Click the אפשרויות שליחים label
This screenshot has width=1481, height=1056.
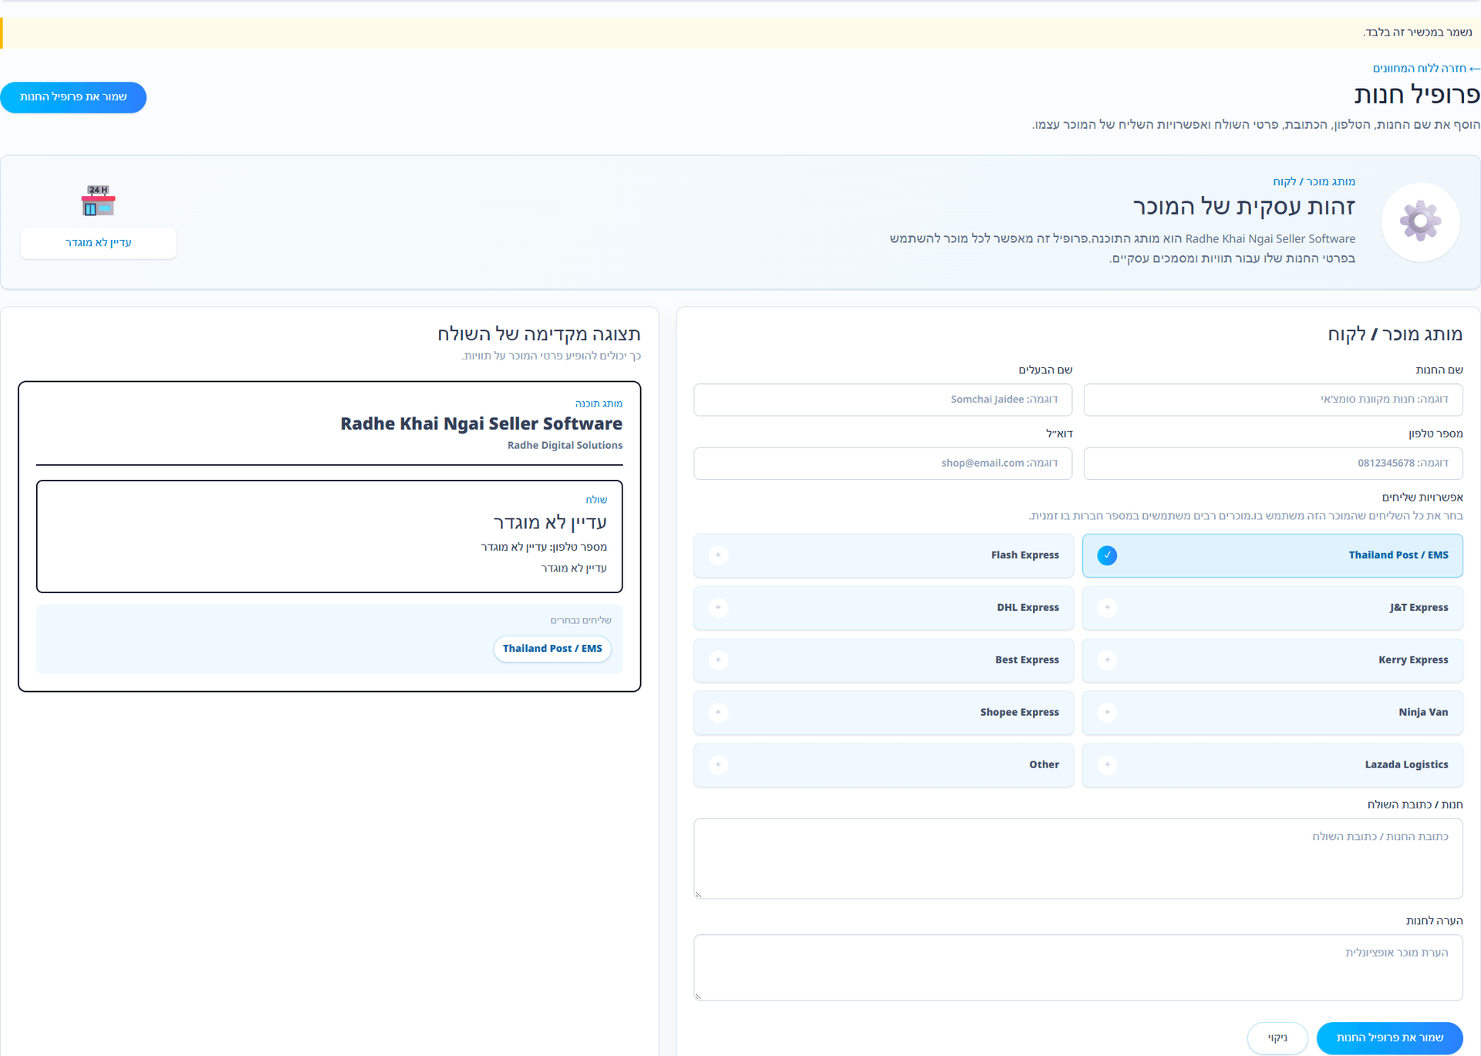pos(1422,498)
